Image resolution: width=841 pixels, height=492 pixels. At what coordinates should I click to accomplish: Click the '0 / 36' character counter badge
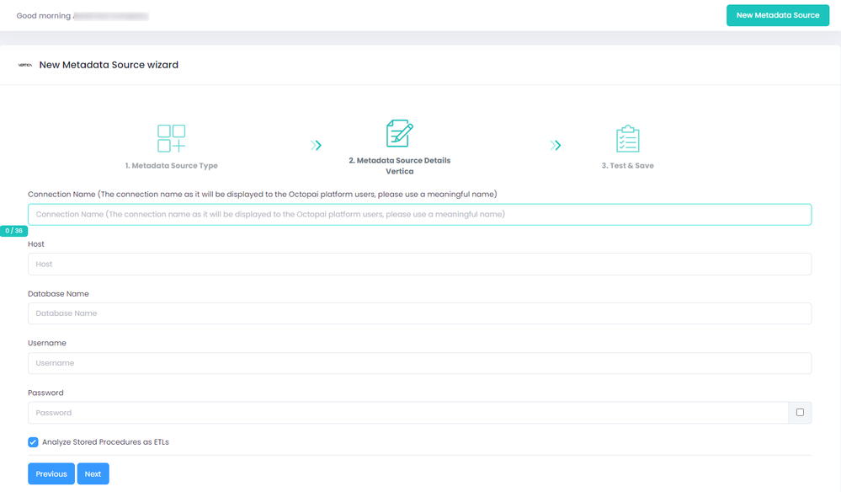14,231
